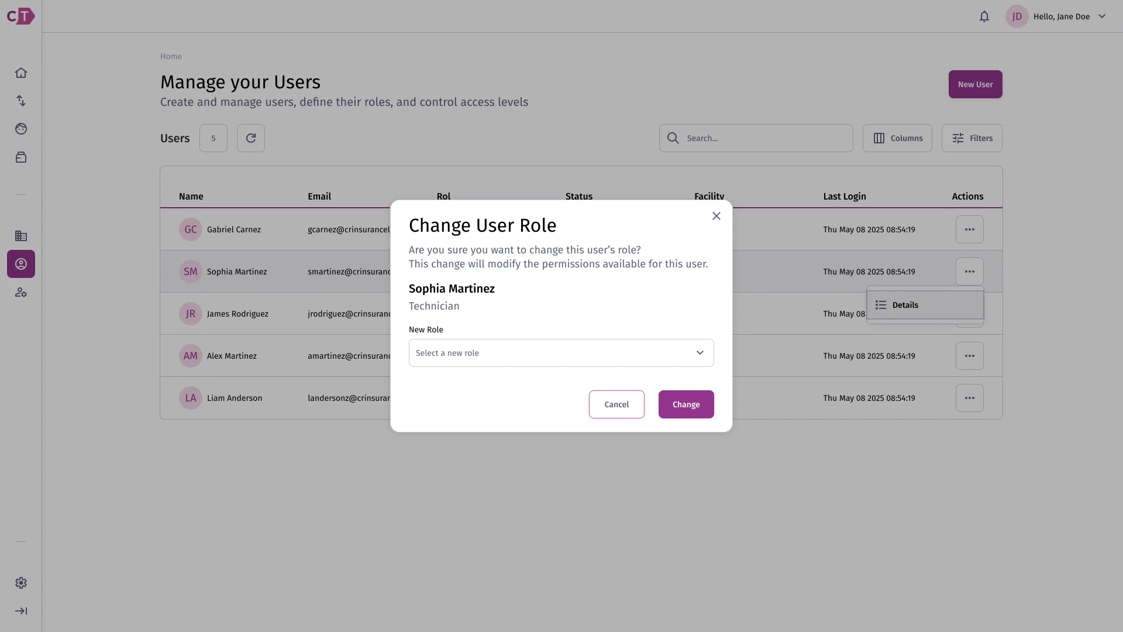Click the CT logo in top-left corner
The image size is (1123, 632).
point(20,16)
